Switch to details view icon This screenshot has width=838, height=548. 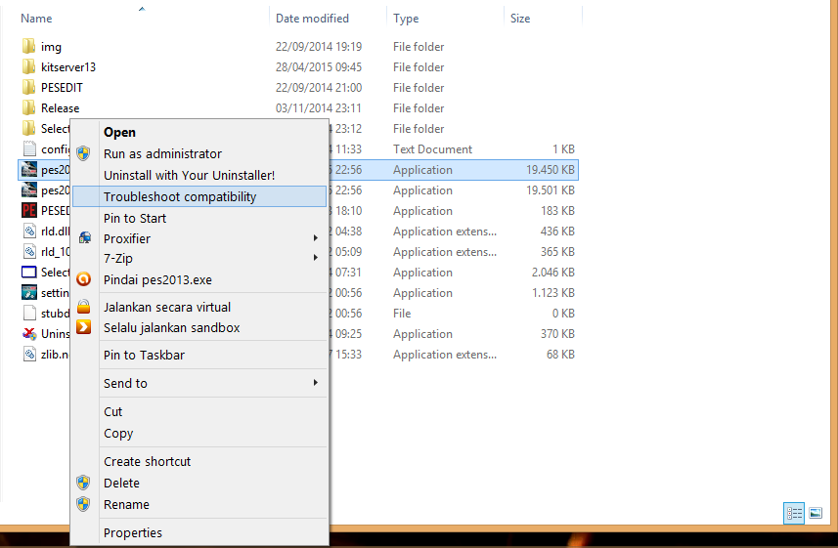(x=794, y=514)
